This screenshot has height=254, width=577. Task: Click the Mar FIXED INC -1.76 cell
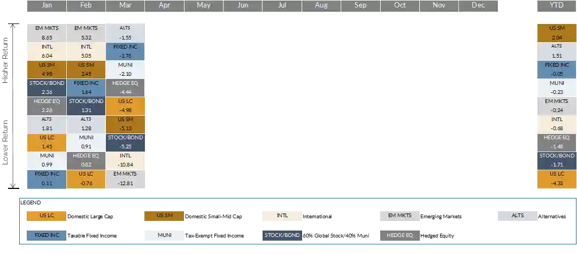pos(126,51)
